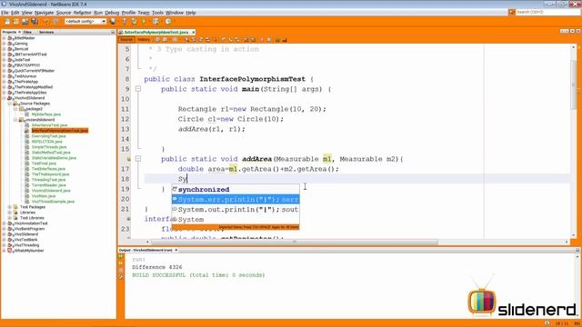Click the Clean and Build icon

[134, 22]
